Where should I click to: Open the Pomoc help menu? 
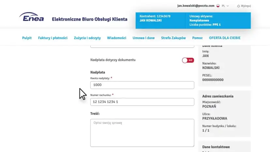(197, 38)
